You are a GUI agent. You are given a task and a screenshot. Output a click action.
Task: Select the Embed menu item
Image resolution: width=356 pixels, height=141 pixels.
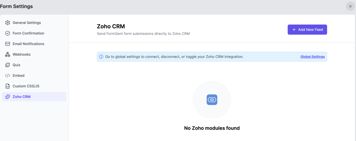34,76
